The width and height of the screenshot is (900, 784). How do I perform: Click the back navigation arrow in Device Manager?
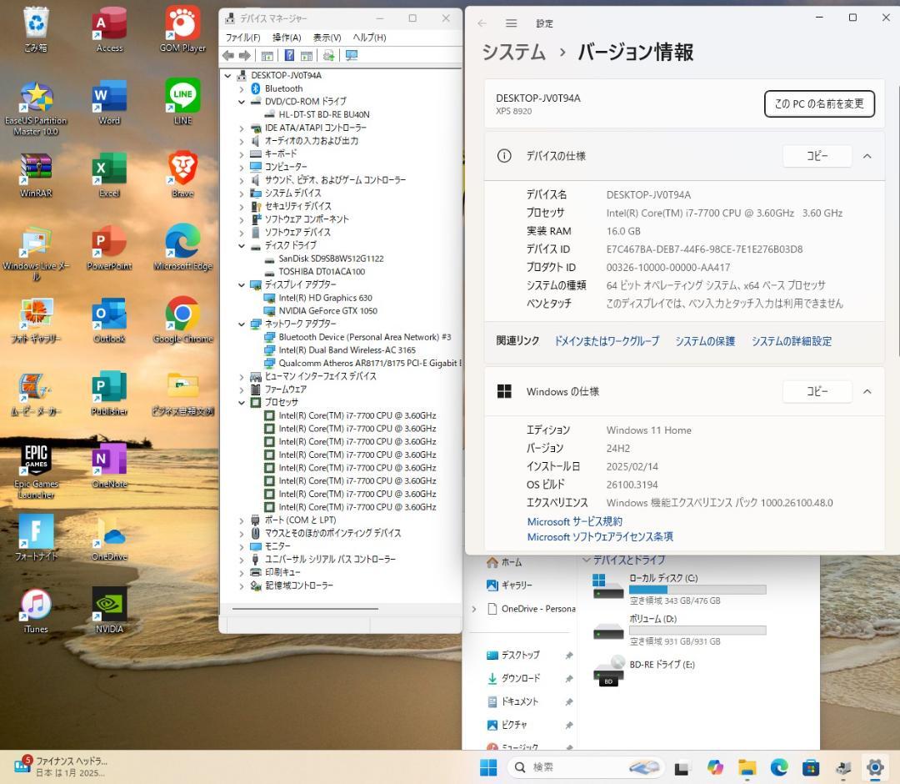tap(227, 55)
